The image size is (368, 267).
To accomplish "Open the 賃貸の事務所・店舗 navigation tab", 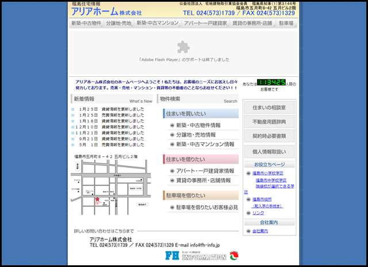I will [252, 23].
